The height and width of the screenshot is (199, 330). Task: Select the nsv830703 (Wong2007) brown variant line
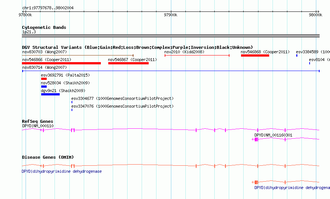pos(77,55)
